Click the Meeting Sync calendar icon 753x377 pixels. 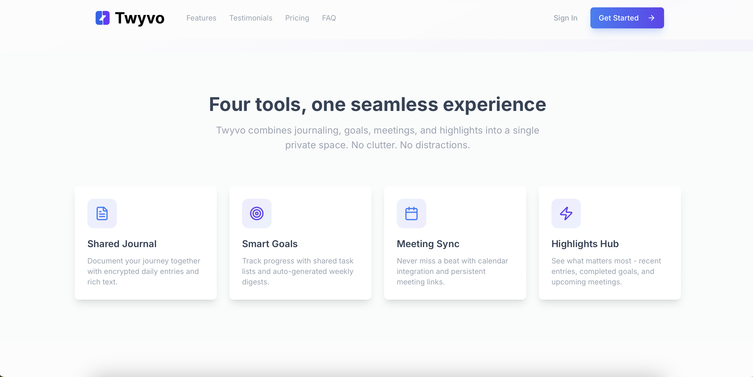click(x=411, y=213)
